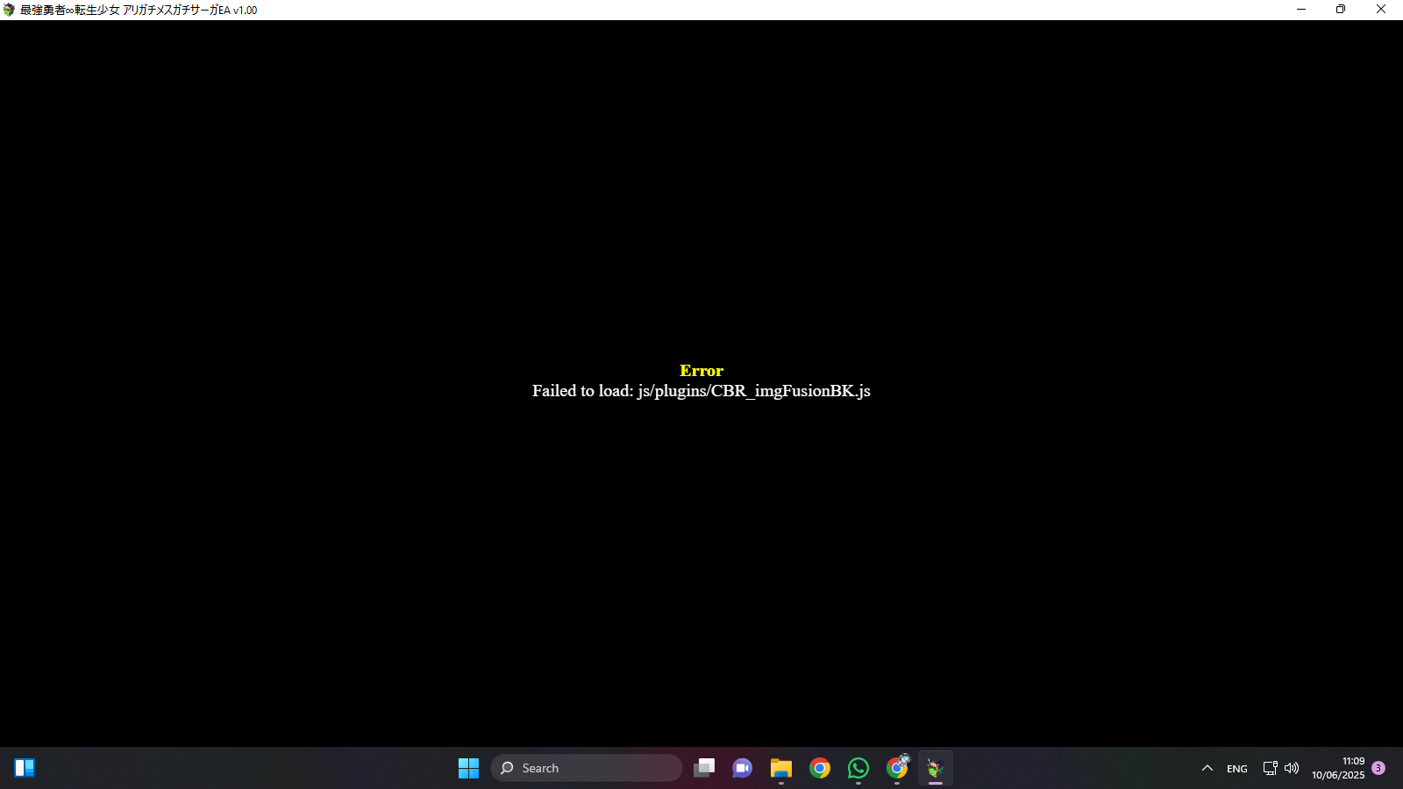Open the clock and calendar flyout

pos(1338,768)
